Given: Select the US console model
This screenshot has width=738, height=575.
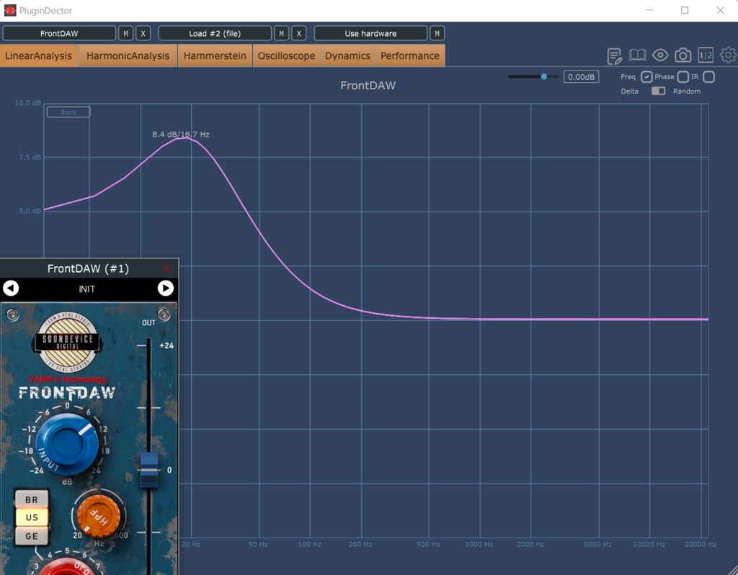Looking at the screenshot, I should [x=32, y=517].
